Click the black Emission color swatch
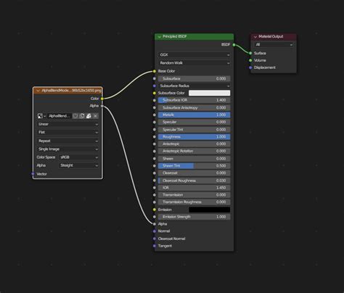The width and height of the screenshot is (344, 293). [x=209, y=210]
